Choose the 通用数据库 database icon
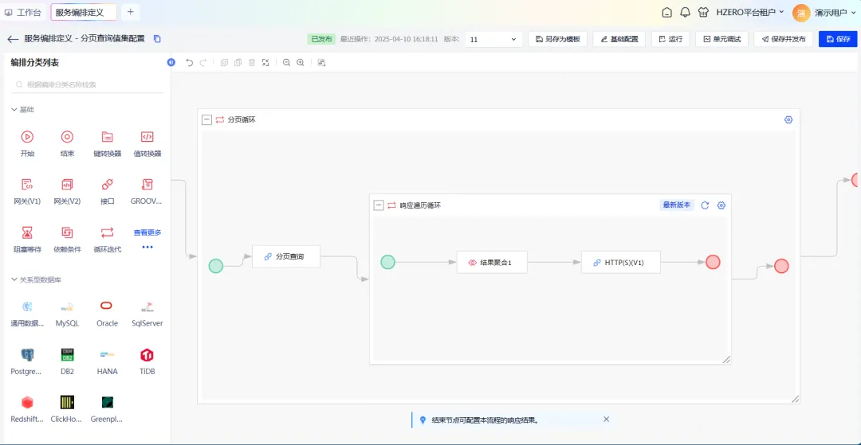This screenshot has height=445, width=861. point(27,306)
